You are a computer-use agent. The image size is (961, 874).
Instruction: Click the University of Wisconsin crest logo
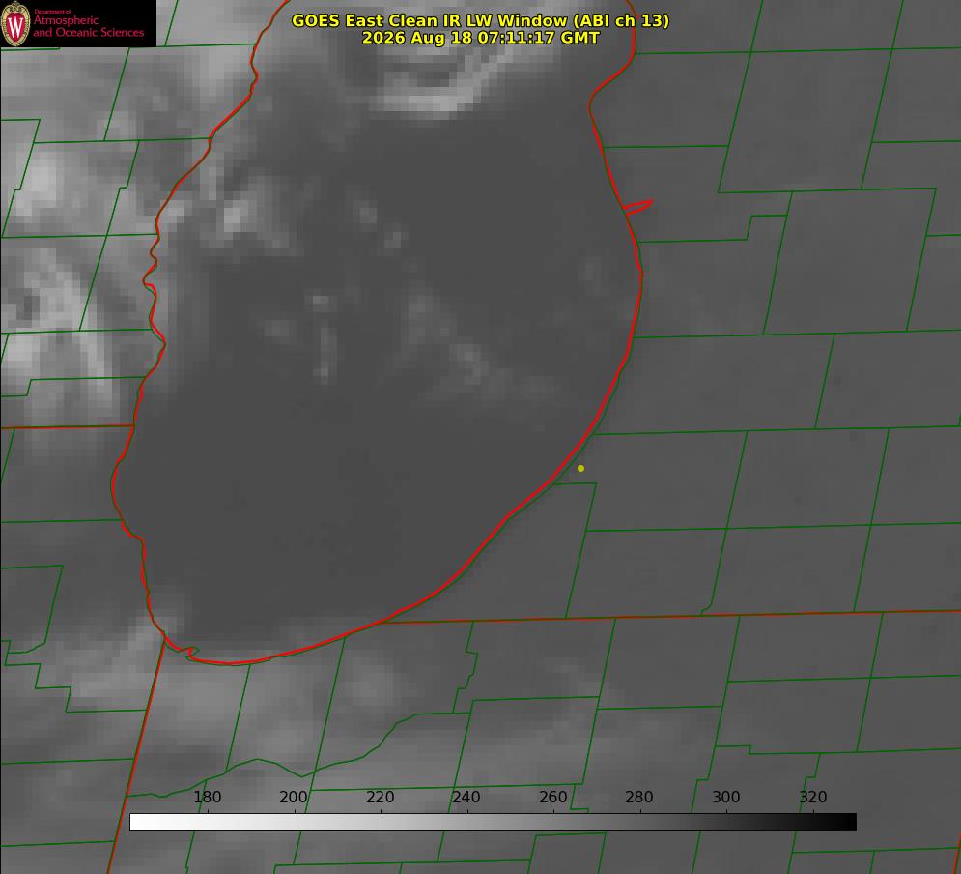click(15, 23)
